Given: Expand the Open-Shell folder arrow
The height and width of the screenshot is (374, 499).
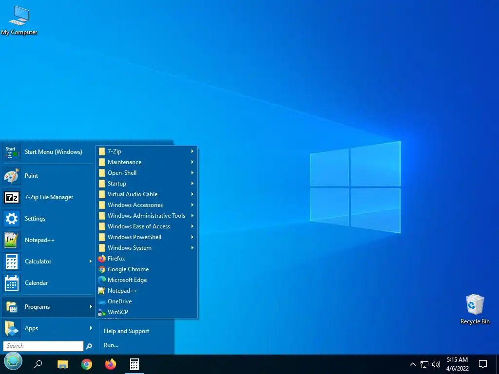Looking at the screenshot, I should click(x=192, y=173).
